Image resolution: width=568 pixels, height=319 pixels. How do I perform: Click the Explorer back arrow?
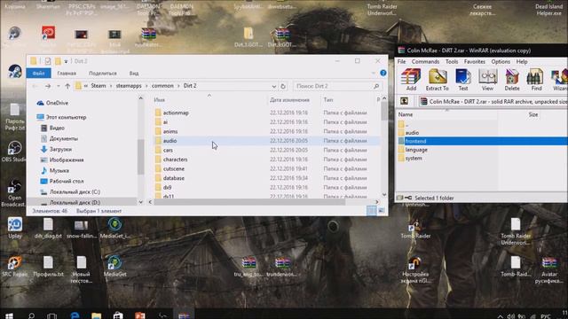(35, 86)
